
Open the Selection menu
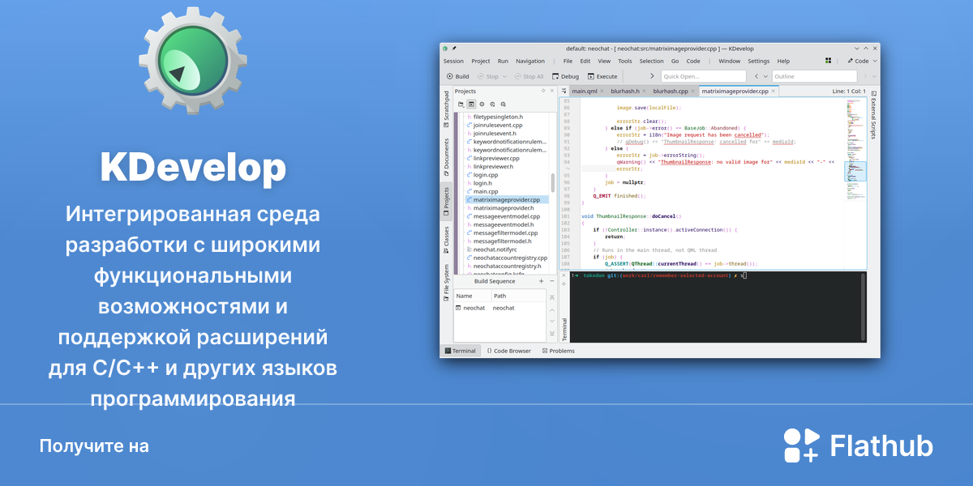click(x=651, y=61)
